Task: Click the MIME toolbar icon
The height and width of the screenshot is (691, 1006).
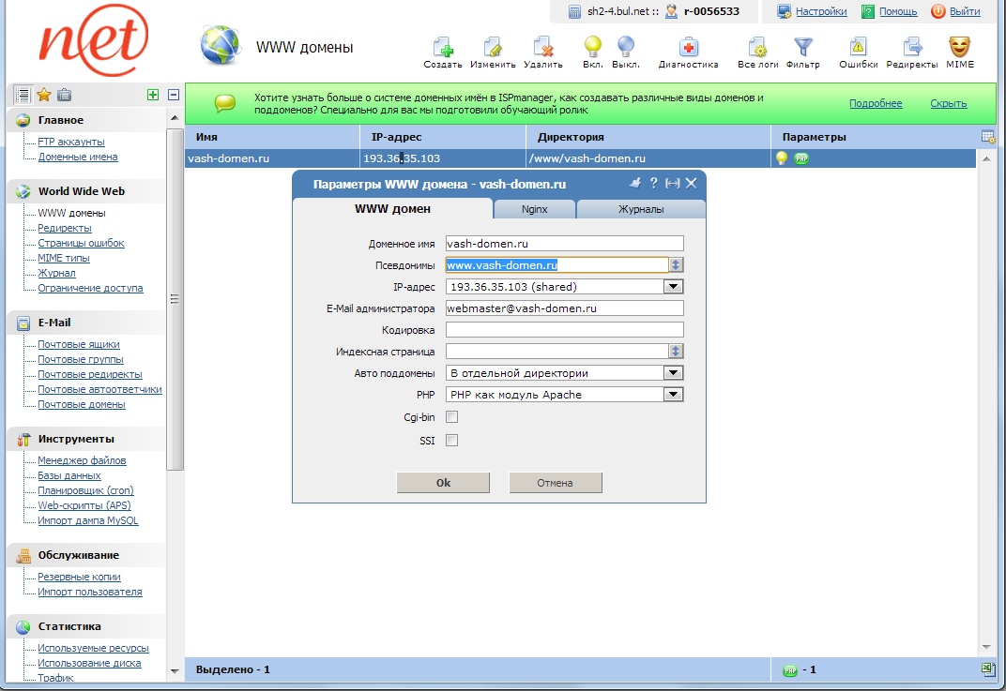Action: (959, 47)
